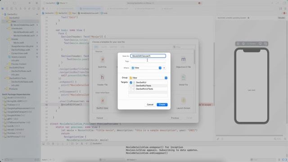The image size is (288, 162).
Task: Expand the save panel with chevron beside Where
Action: [164, 68]
